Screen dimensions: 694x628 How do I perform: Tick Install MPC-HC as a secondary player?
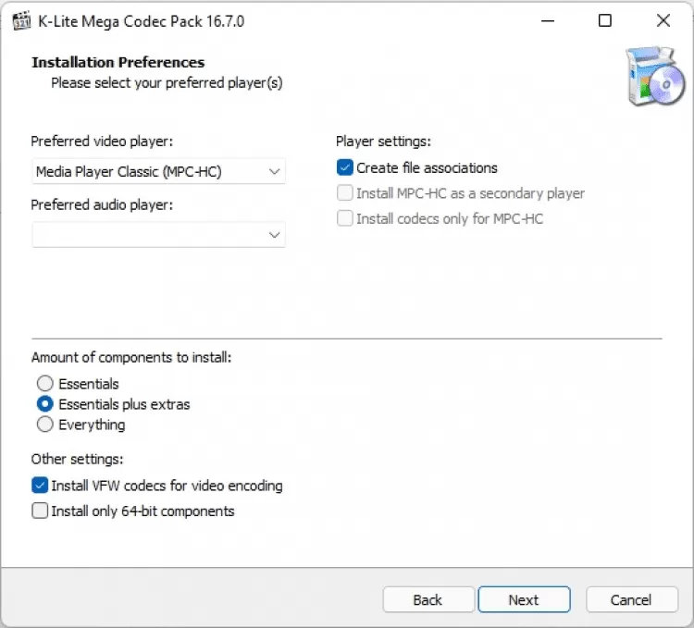pyautogui.click(x=345, y=193)
